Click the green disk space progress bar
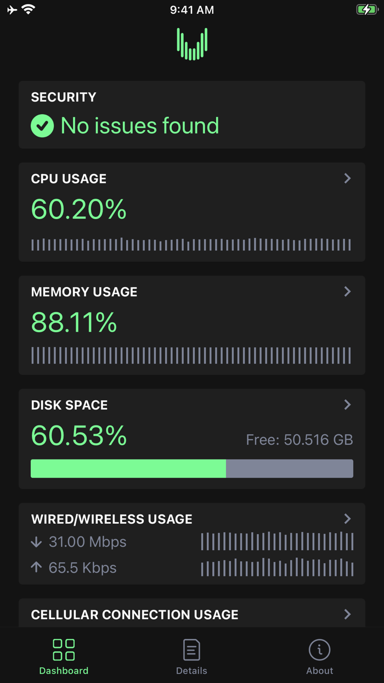Viewport: 384px width, 683px height. (128, 468)
